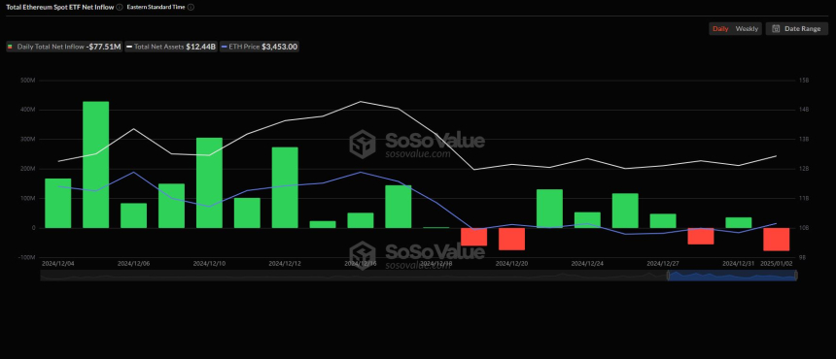Screen dimensions: 836x359
Task: Click the Eastern Standard Time label
Action: (157, 8)
